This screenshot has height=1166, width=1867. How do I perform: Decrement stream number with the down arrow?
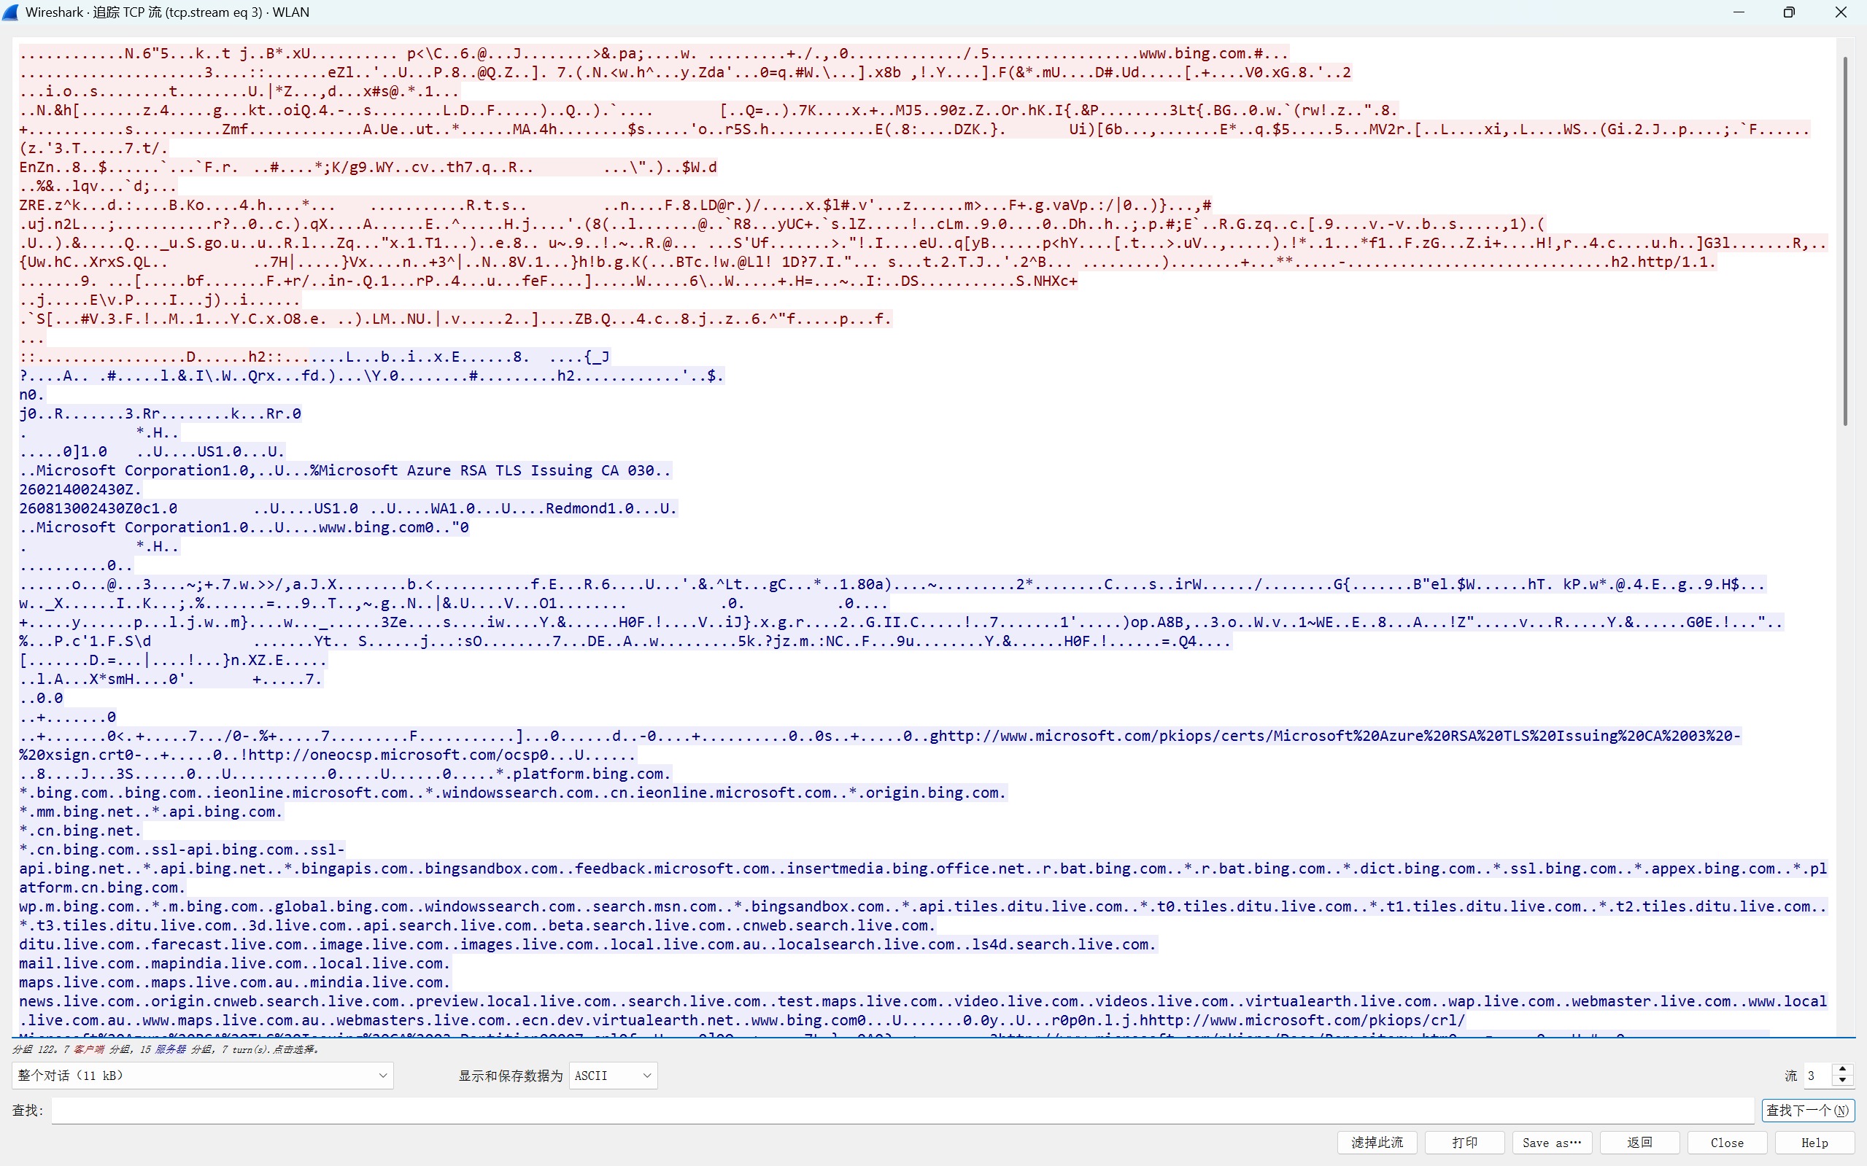coord(1842,1081)
